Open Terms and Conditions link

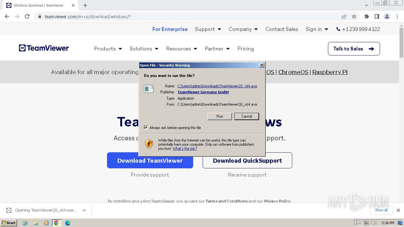coord(227,201)
